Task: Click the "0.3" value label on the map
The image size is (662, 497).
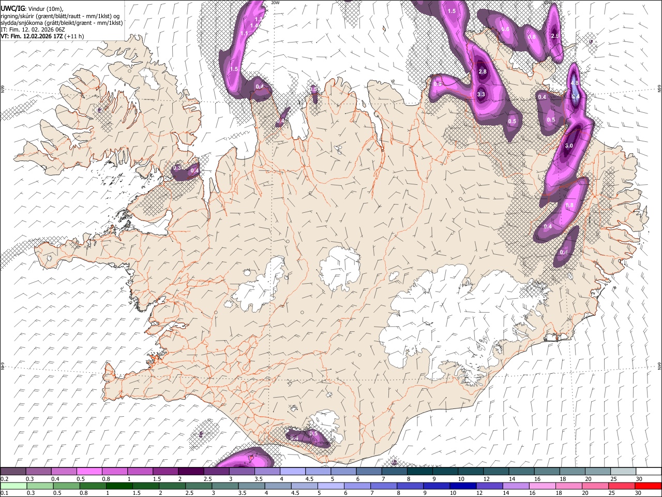Action: 177,168
